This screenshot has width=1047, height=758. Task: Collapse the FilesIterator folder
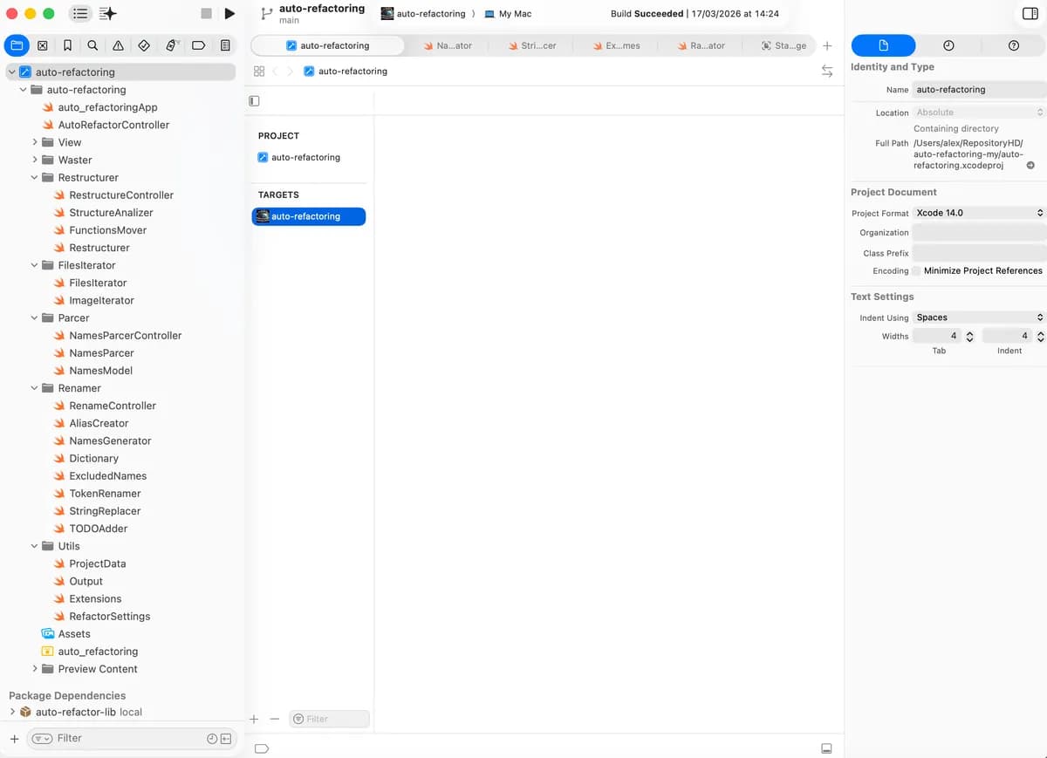[x=35, y=265]
